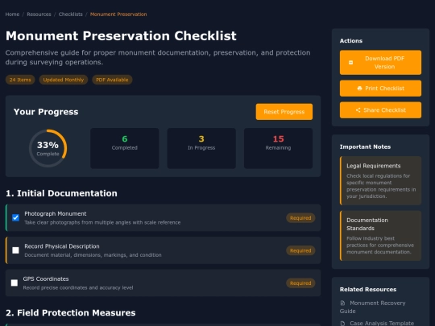Open Resources breadcrumb link

pyautogui.click(x=39, y=14)
